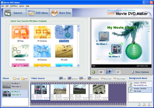
Task: Select the 04 Christmas menu template
Action: pyautogui.click(x=42, y=53)
